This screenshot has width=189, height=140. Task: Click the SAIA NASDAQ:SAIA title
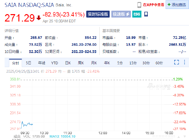point(29,5)
